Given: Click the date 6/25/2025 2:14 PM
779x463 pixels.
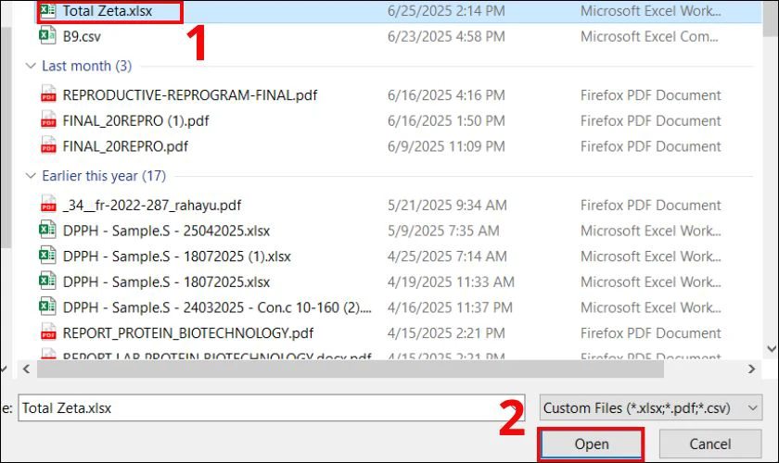Looking at the screenshot, I should point(446,11).
